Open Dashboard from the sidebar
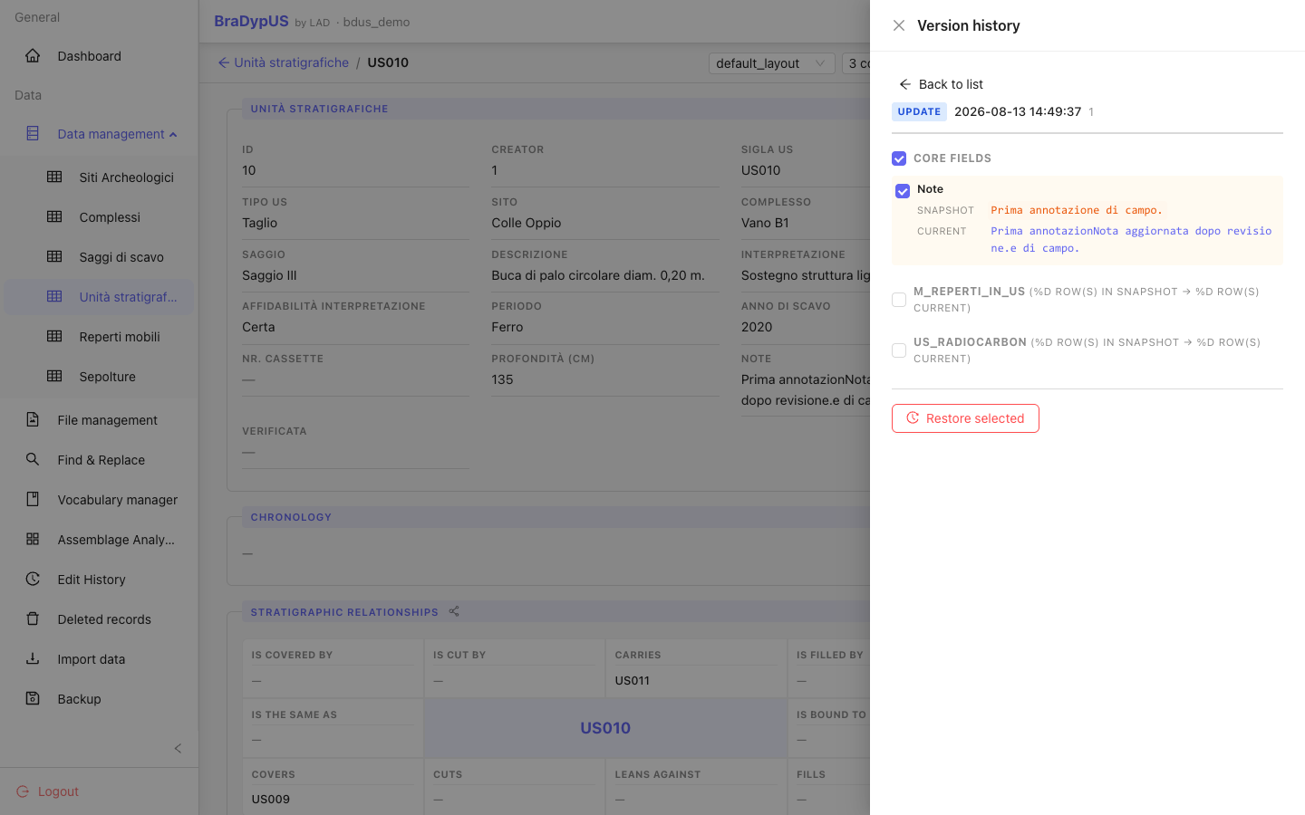Image resolution: width=1305 pixels, height=815 pixels. (100, 56)
